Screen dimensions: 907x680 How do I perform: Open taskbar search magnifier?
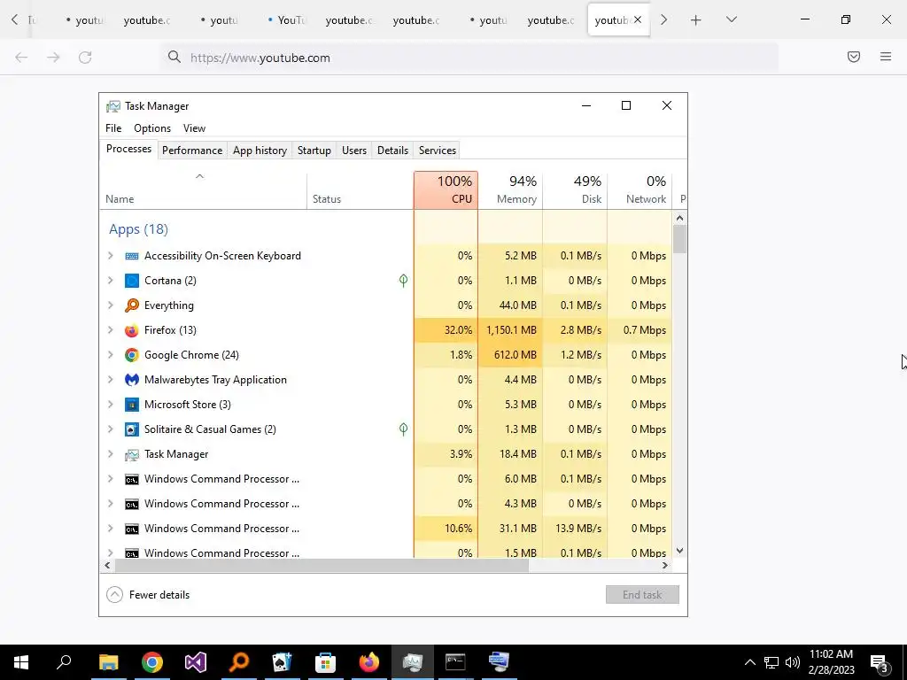pos(64,662)
